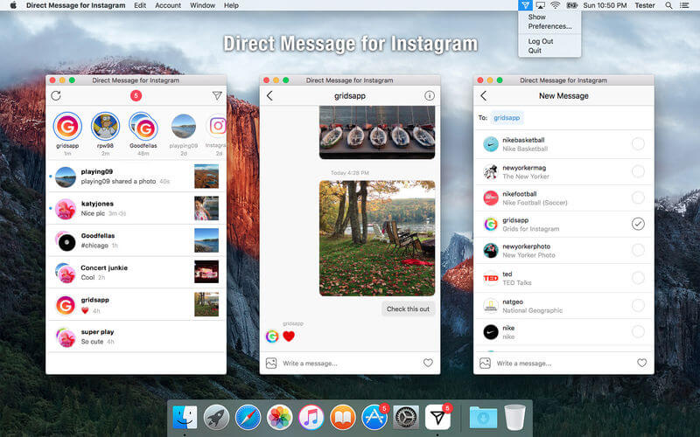View the rpw98 story avatar
The image size is (700, 437).
click(105, 126)
